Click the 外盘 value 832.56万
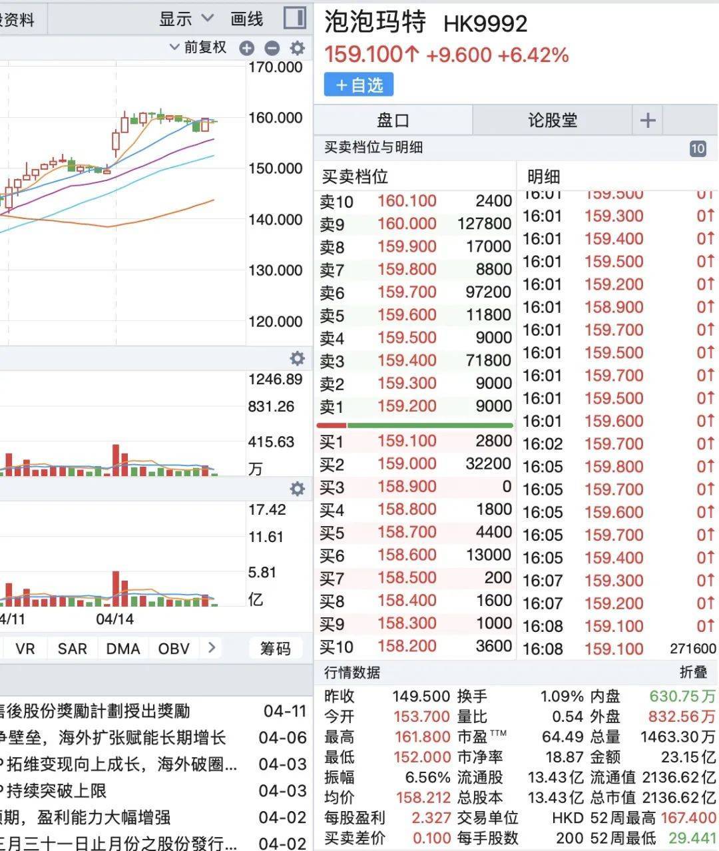The image size is (719, 851). coord(682,717)
